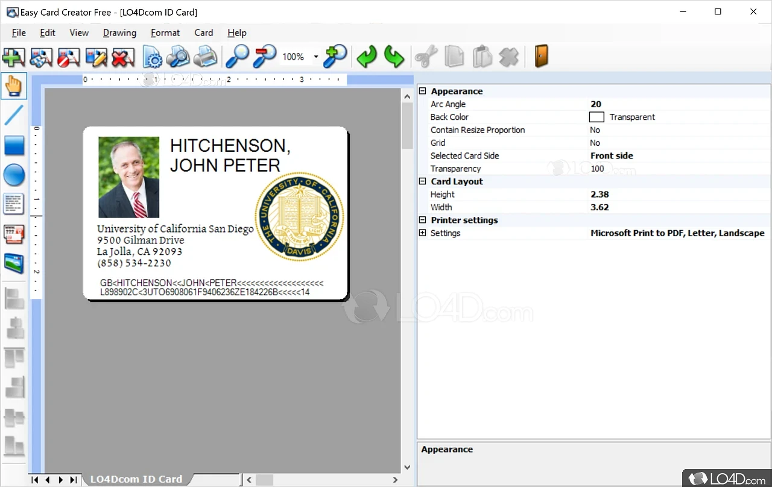
Task: Open the Drawing menu
Action: (x=119, y=33)
